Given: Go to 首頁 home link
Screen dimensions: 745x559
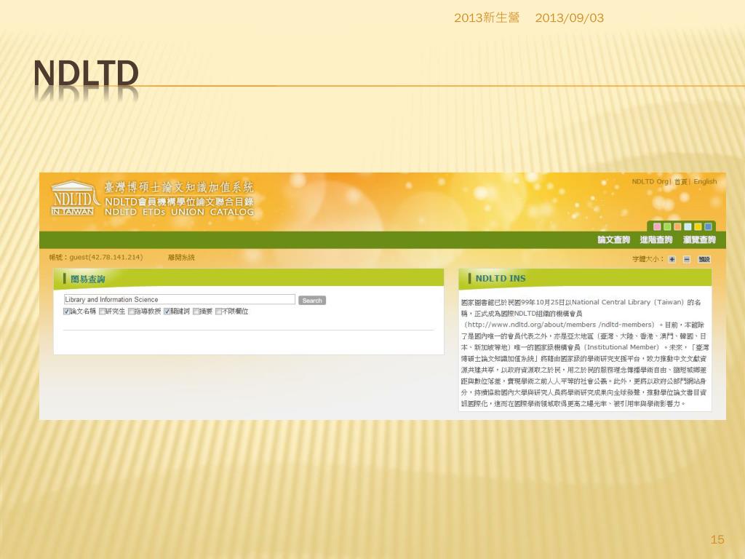Looking at the screenshot, I should point(681,181).
